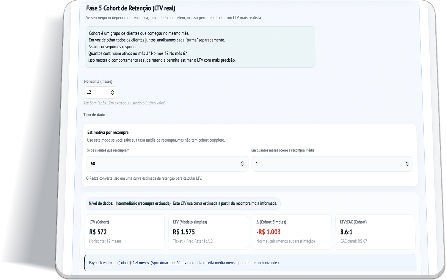The width and height of the screenshot is (446, 280).
Task: Select the LTV (Modelo simples) R$ 1.575 card
Action: click(208, 232)
